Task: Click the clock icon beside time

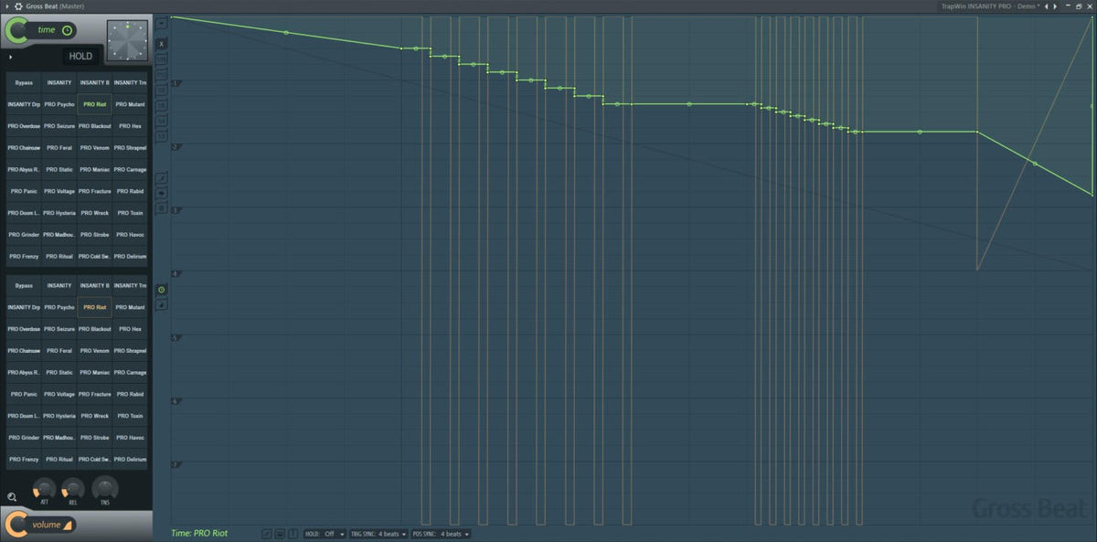Action: pos(67,30)
